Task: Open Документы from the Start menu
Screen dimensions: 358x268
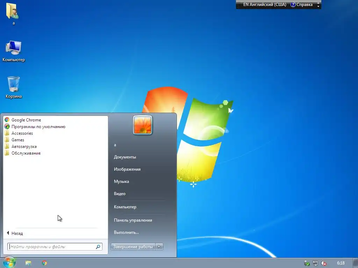Action: coord(125,157)
